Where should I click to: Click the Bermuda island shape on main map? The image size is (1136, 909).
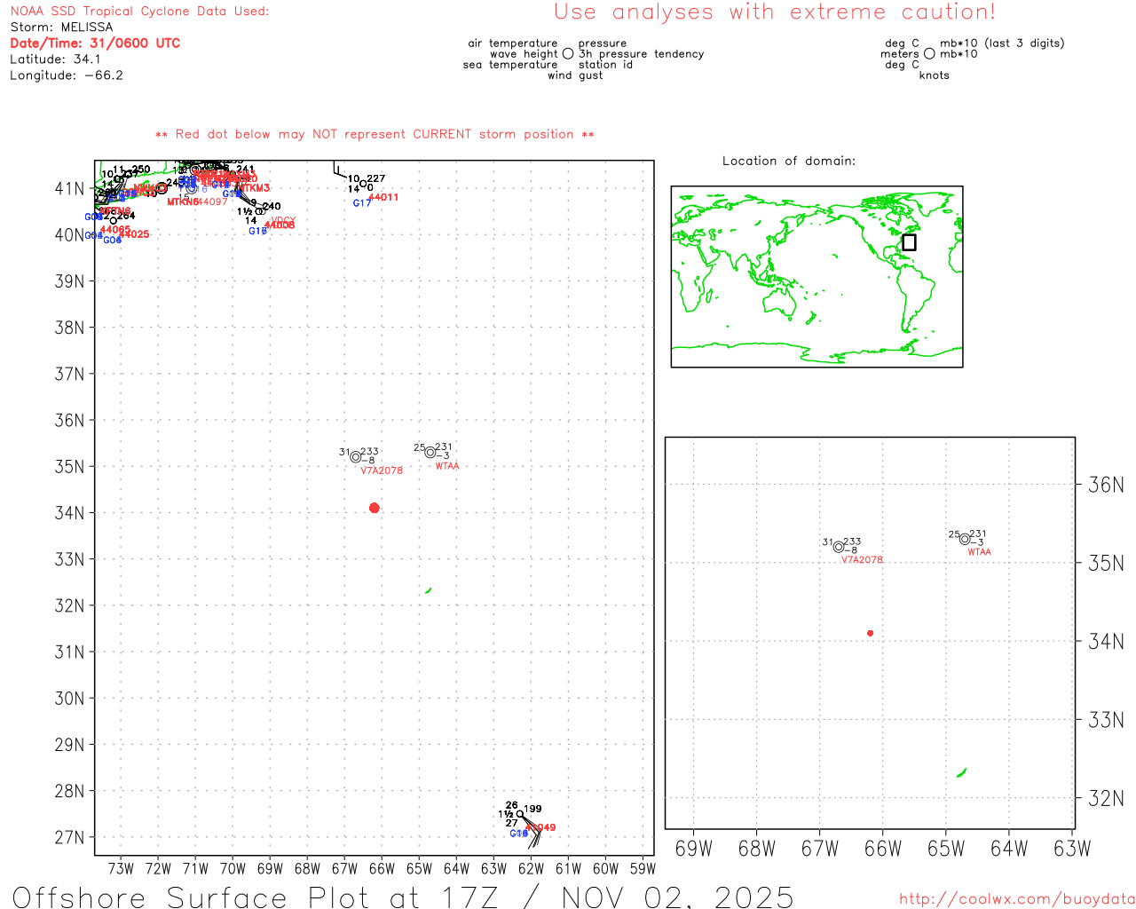pyautogui.click(x=429, y=590)
